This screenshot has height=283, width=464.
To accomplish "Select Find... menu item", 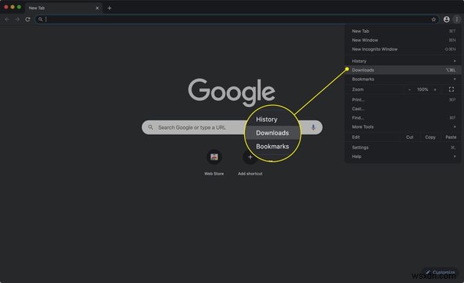I will [403, 118].
